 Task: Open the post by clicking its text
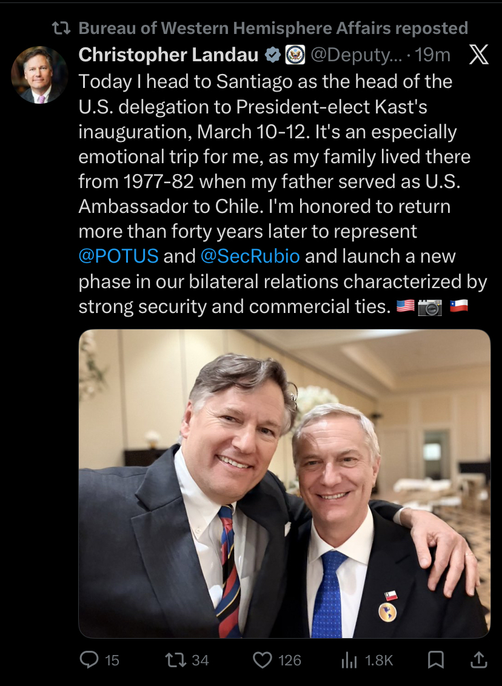(273, 182)
